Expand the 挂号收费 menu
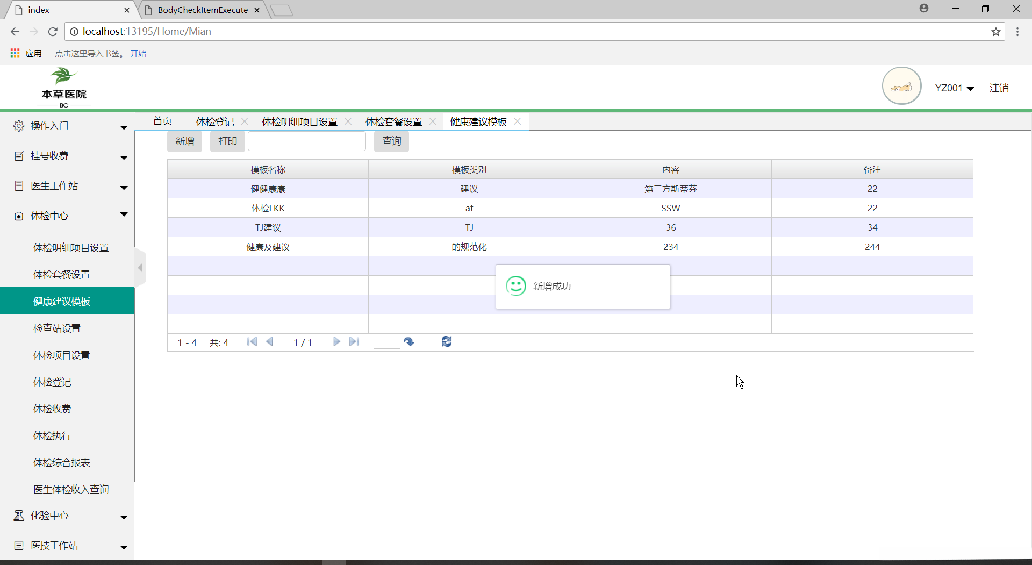The image size is (1032, 565). point(124,158)
